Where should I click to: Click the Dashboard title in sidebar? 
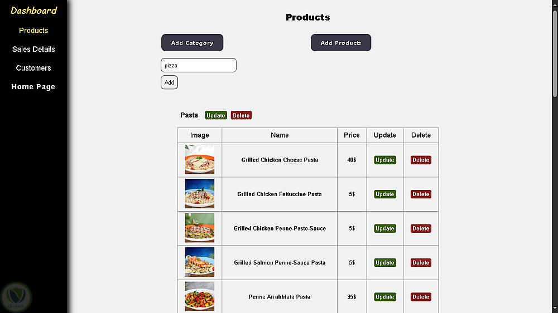(x=33, y=11)
